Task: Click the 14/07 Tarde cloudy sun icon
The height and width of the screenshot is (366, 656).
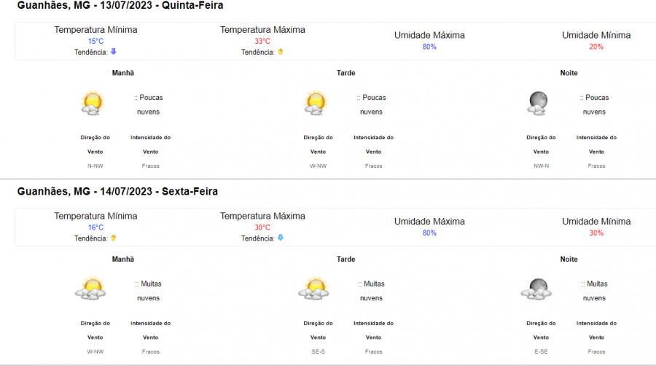Action: (313, 288)
